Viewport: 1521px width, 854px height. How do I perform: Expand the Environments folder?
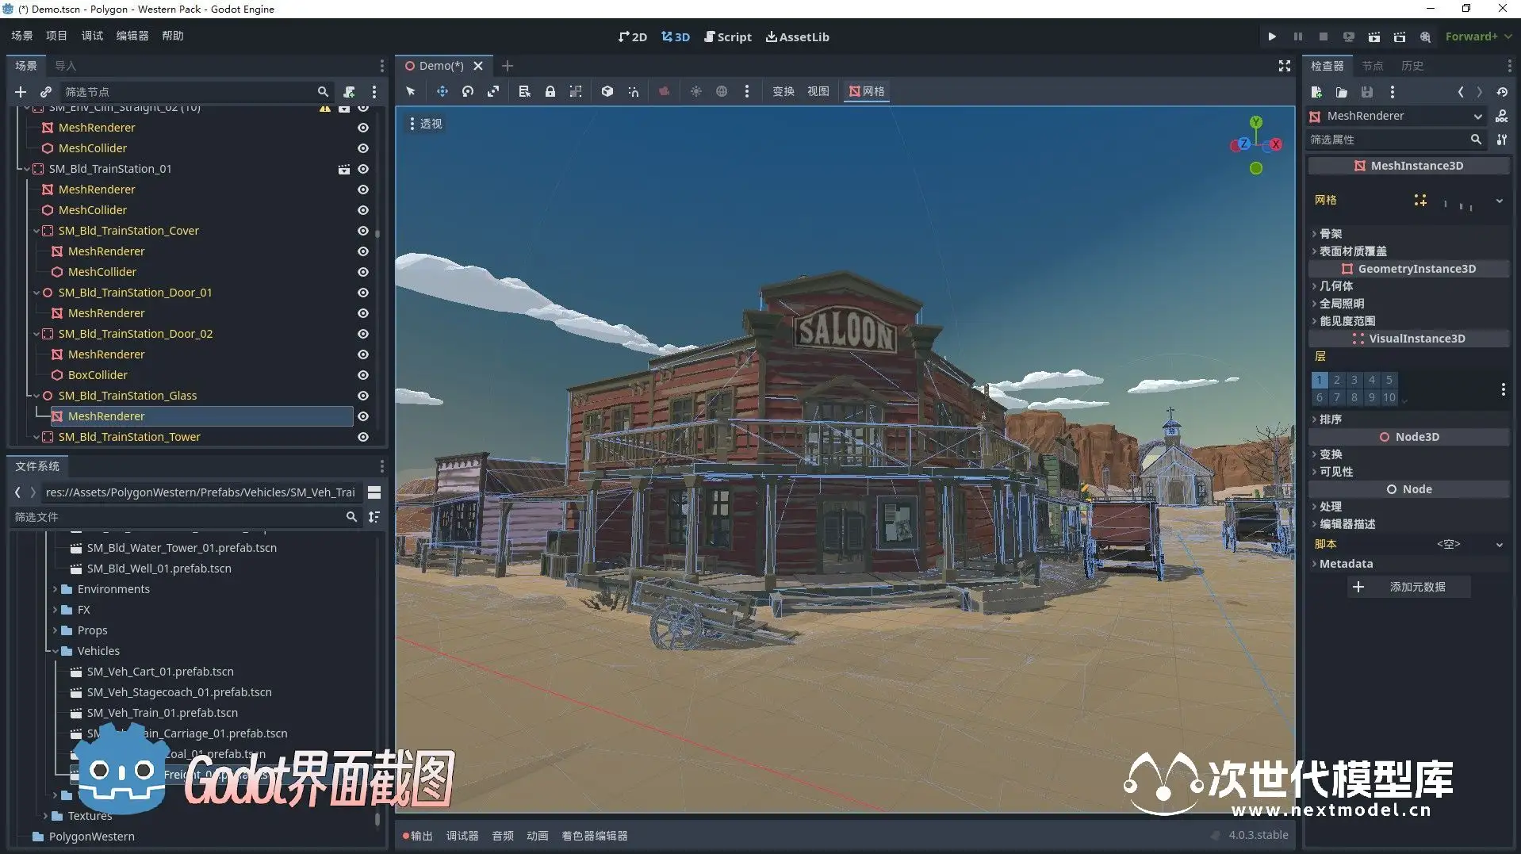[x=56, y=589]
